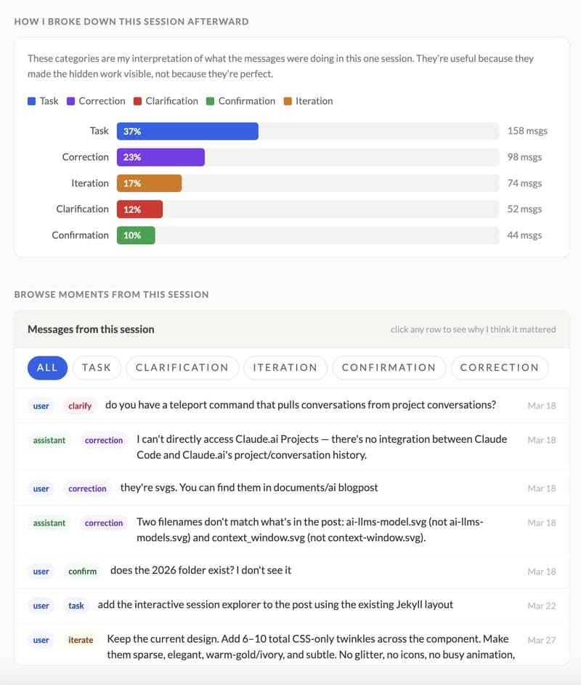Click the orange 17% Iteration bar
Screen dimensions: 581x685
coord(149,183)
